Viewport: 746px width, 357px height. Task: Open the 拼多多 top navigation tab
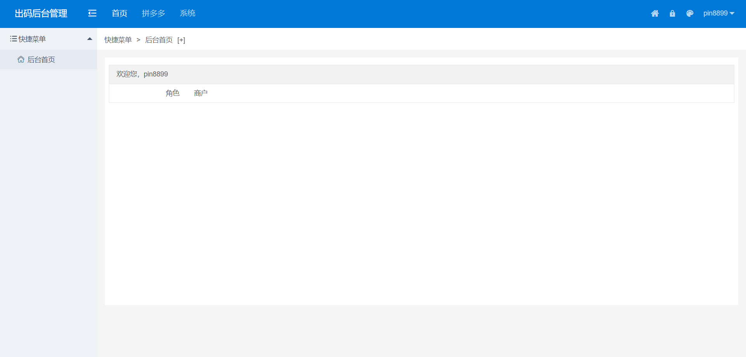coord(153,14)
